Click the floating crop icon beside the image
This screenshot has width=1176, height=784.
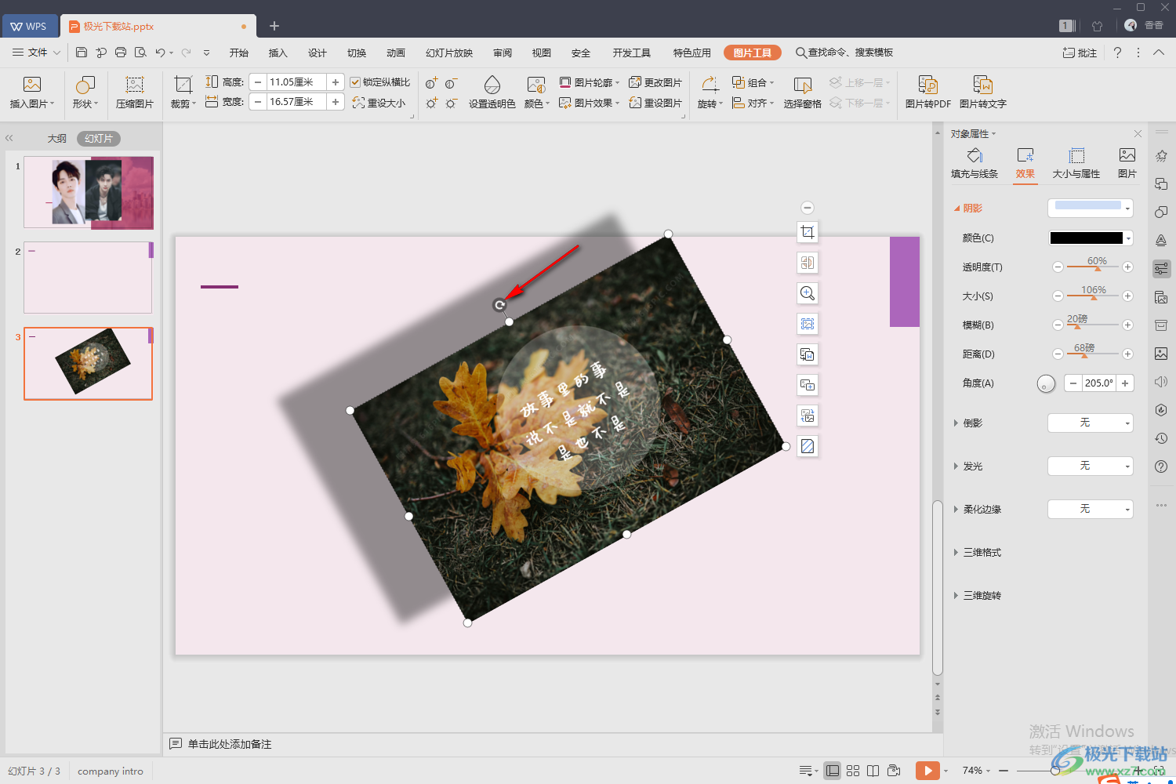click(x=808, y=232)
